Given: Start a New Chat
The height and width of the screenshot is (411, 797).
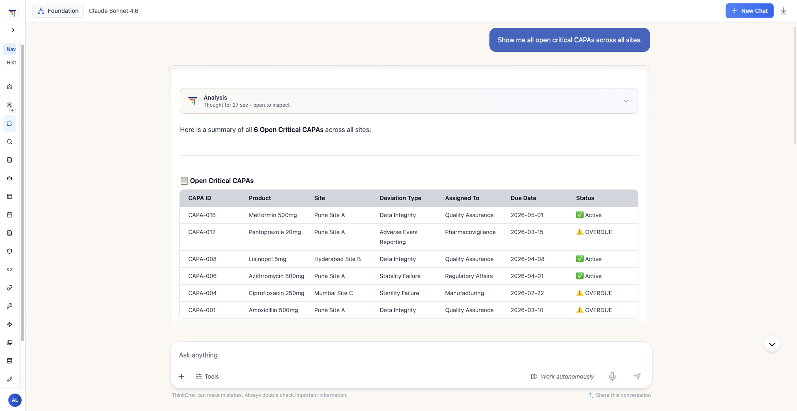Looking at the screenshot, I should pos(749,11).
